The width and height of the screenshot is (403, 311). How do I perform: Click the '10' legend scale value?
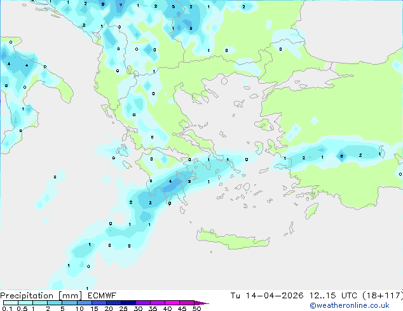(79, 308)
